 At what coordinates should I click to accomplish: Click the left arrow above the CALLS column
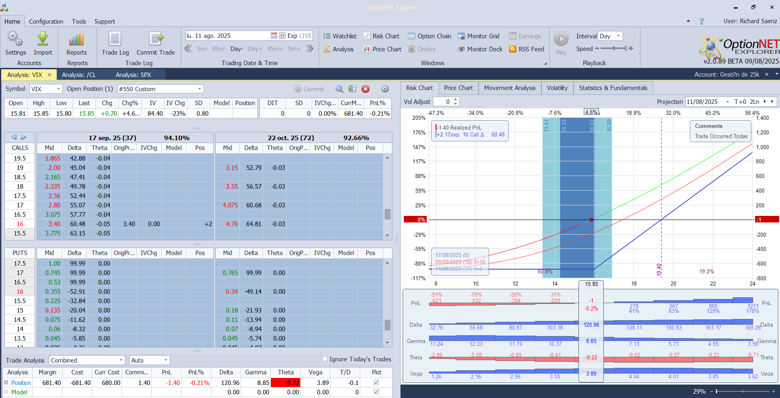[x=14, y=137]
